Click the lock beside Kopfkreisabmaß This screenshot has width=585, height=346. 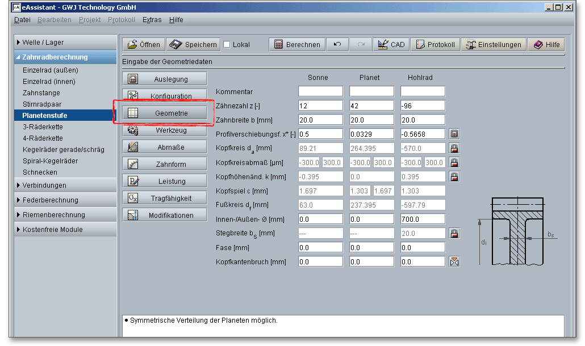pos(454,162)
